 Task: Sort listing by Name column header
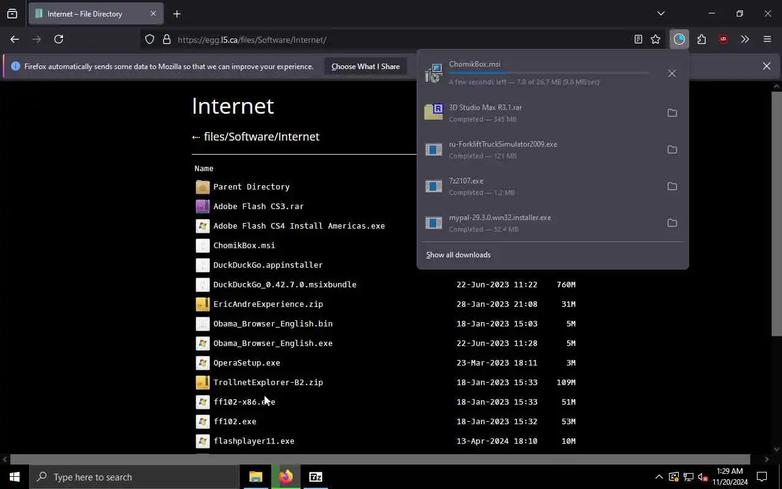[203, 168]
